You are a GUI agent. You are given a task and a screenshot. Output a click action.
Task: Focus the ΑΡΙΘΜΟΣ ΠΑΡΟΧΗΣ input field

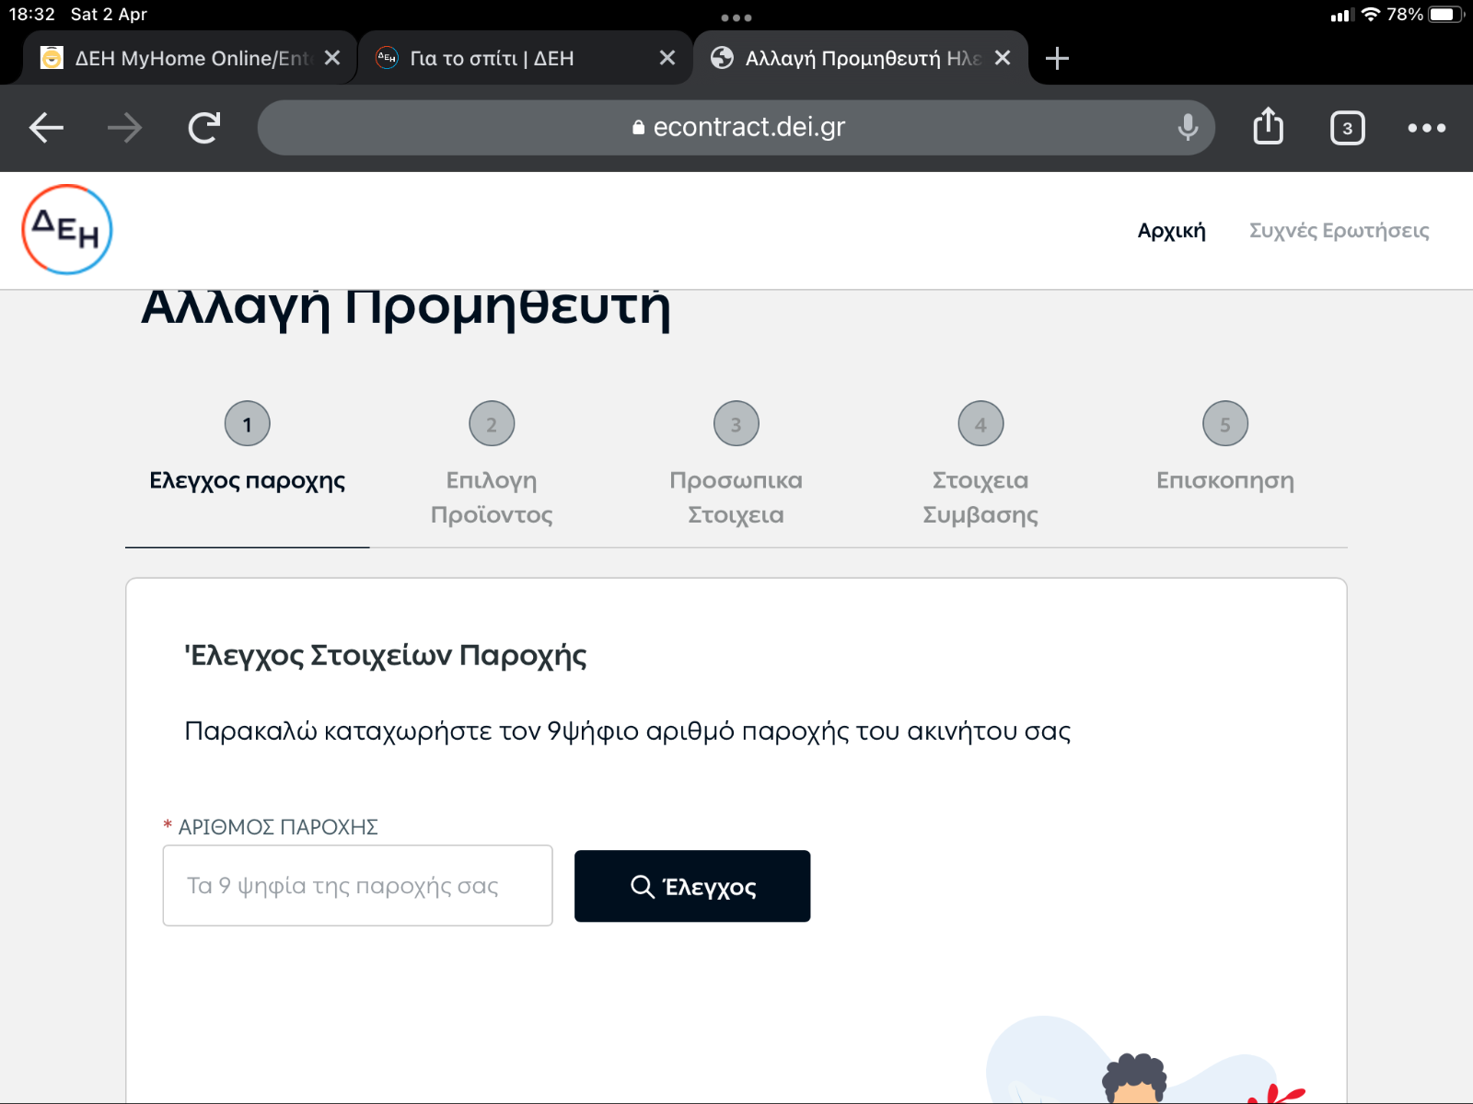357,886
